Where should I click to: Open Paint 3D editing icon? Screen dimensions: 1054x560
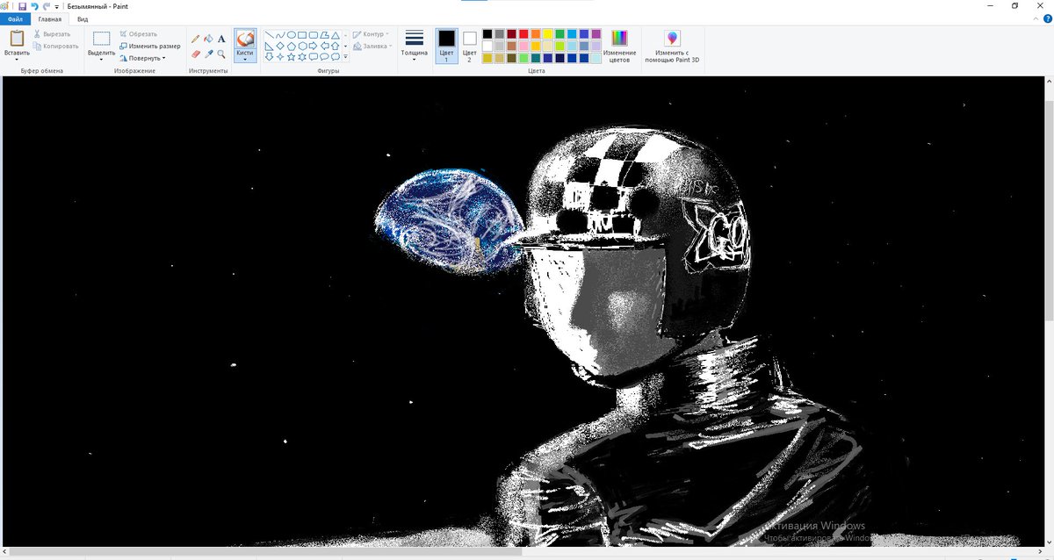(673, 38)
